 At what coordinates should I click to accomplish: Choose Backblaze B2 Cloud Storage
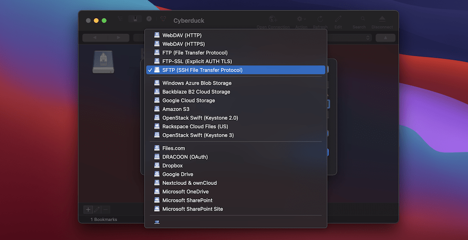point(196,92)
